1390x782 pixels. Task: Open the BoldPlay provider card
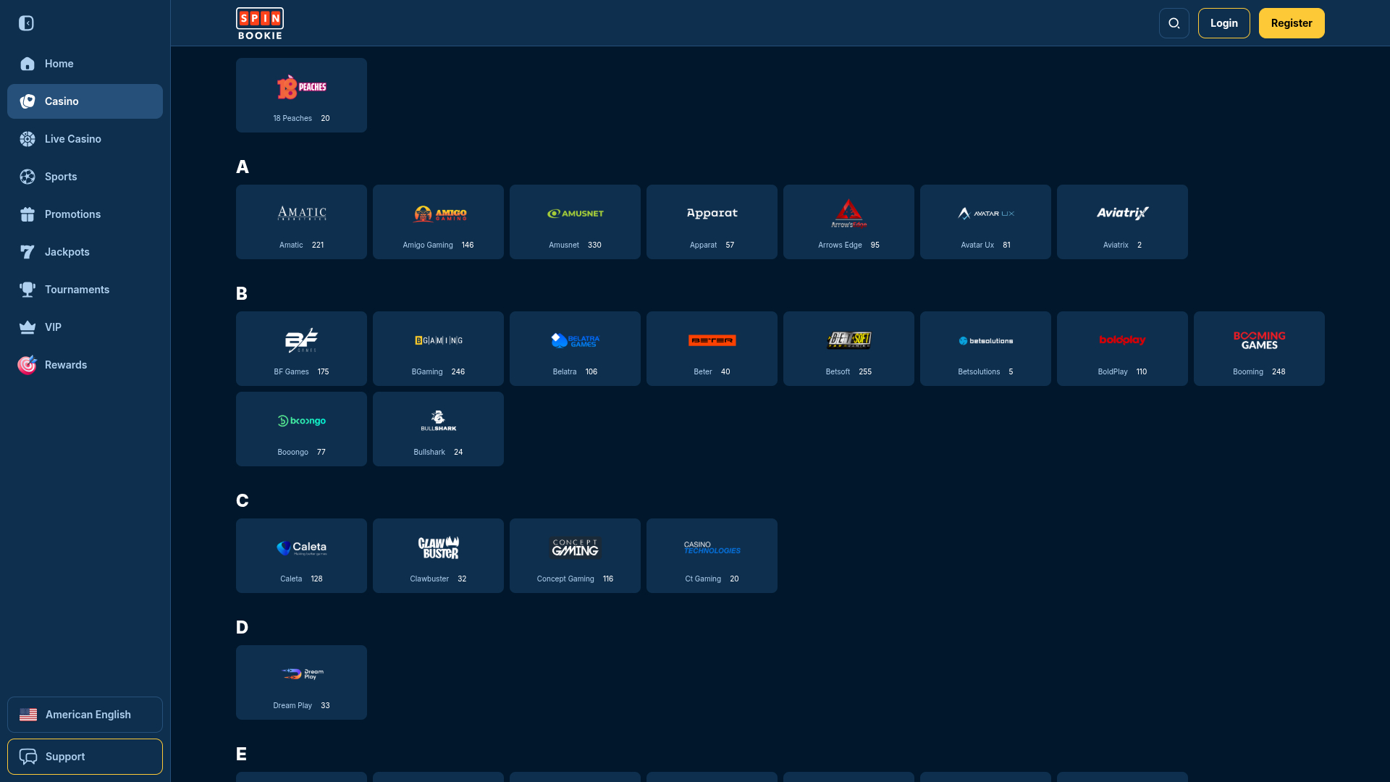[x=1122, y=348]
